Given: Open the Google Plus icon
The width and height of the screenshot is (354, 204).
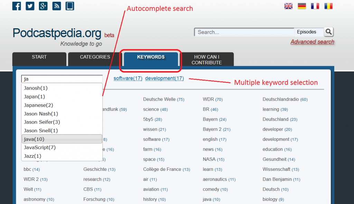Looking at the screenshot, I should [43, 6].
